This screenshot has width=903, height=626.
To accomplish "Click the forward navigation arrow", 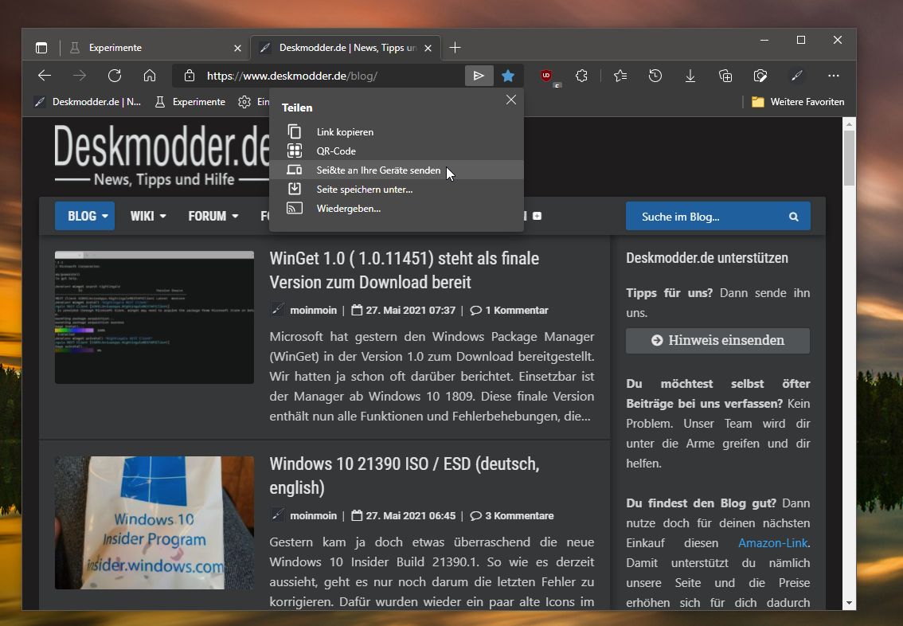I will [x=80, y=76].
